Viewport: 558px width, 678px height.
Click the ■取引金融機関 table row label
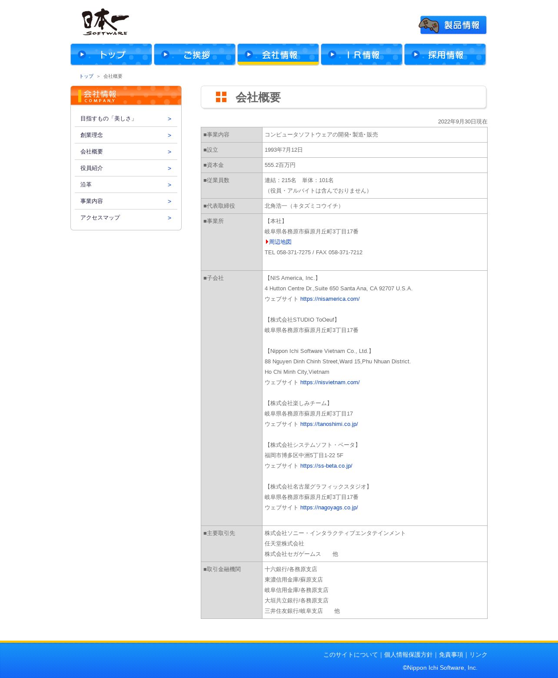222,569
